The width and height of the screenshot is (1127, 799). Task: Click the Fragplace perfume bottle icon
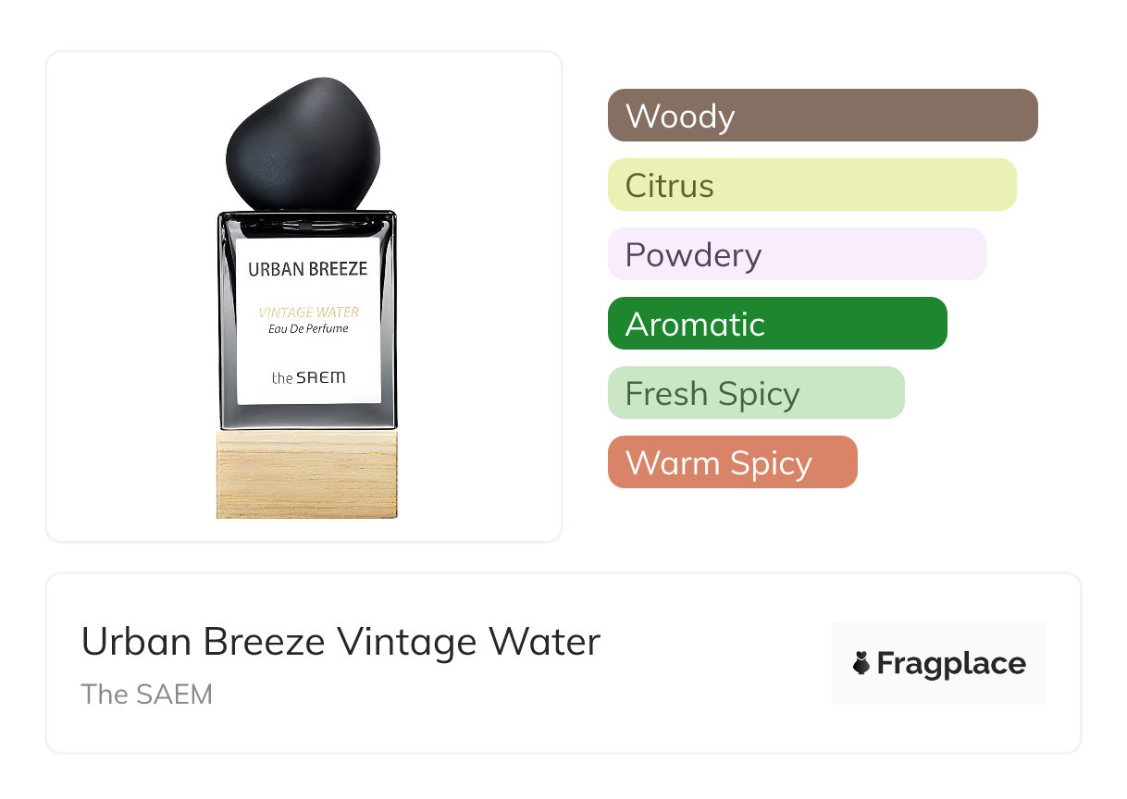coord(861,663)
